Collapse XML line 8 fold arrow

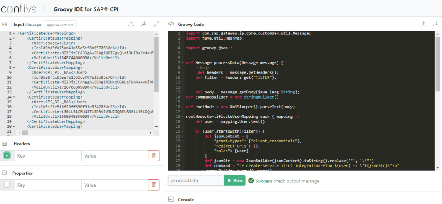pos(14,68)
